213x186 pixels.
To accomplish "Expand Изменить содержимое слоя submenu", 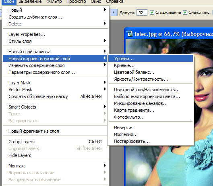I will coord(56,65).
